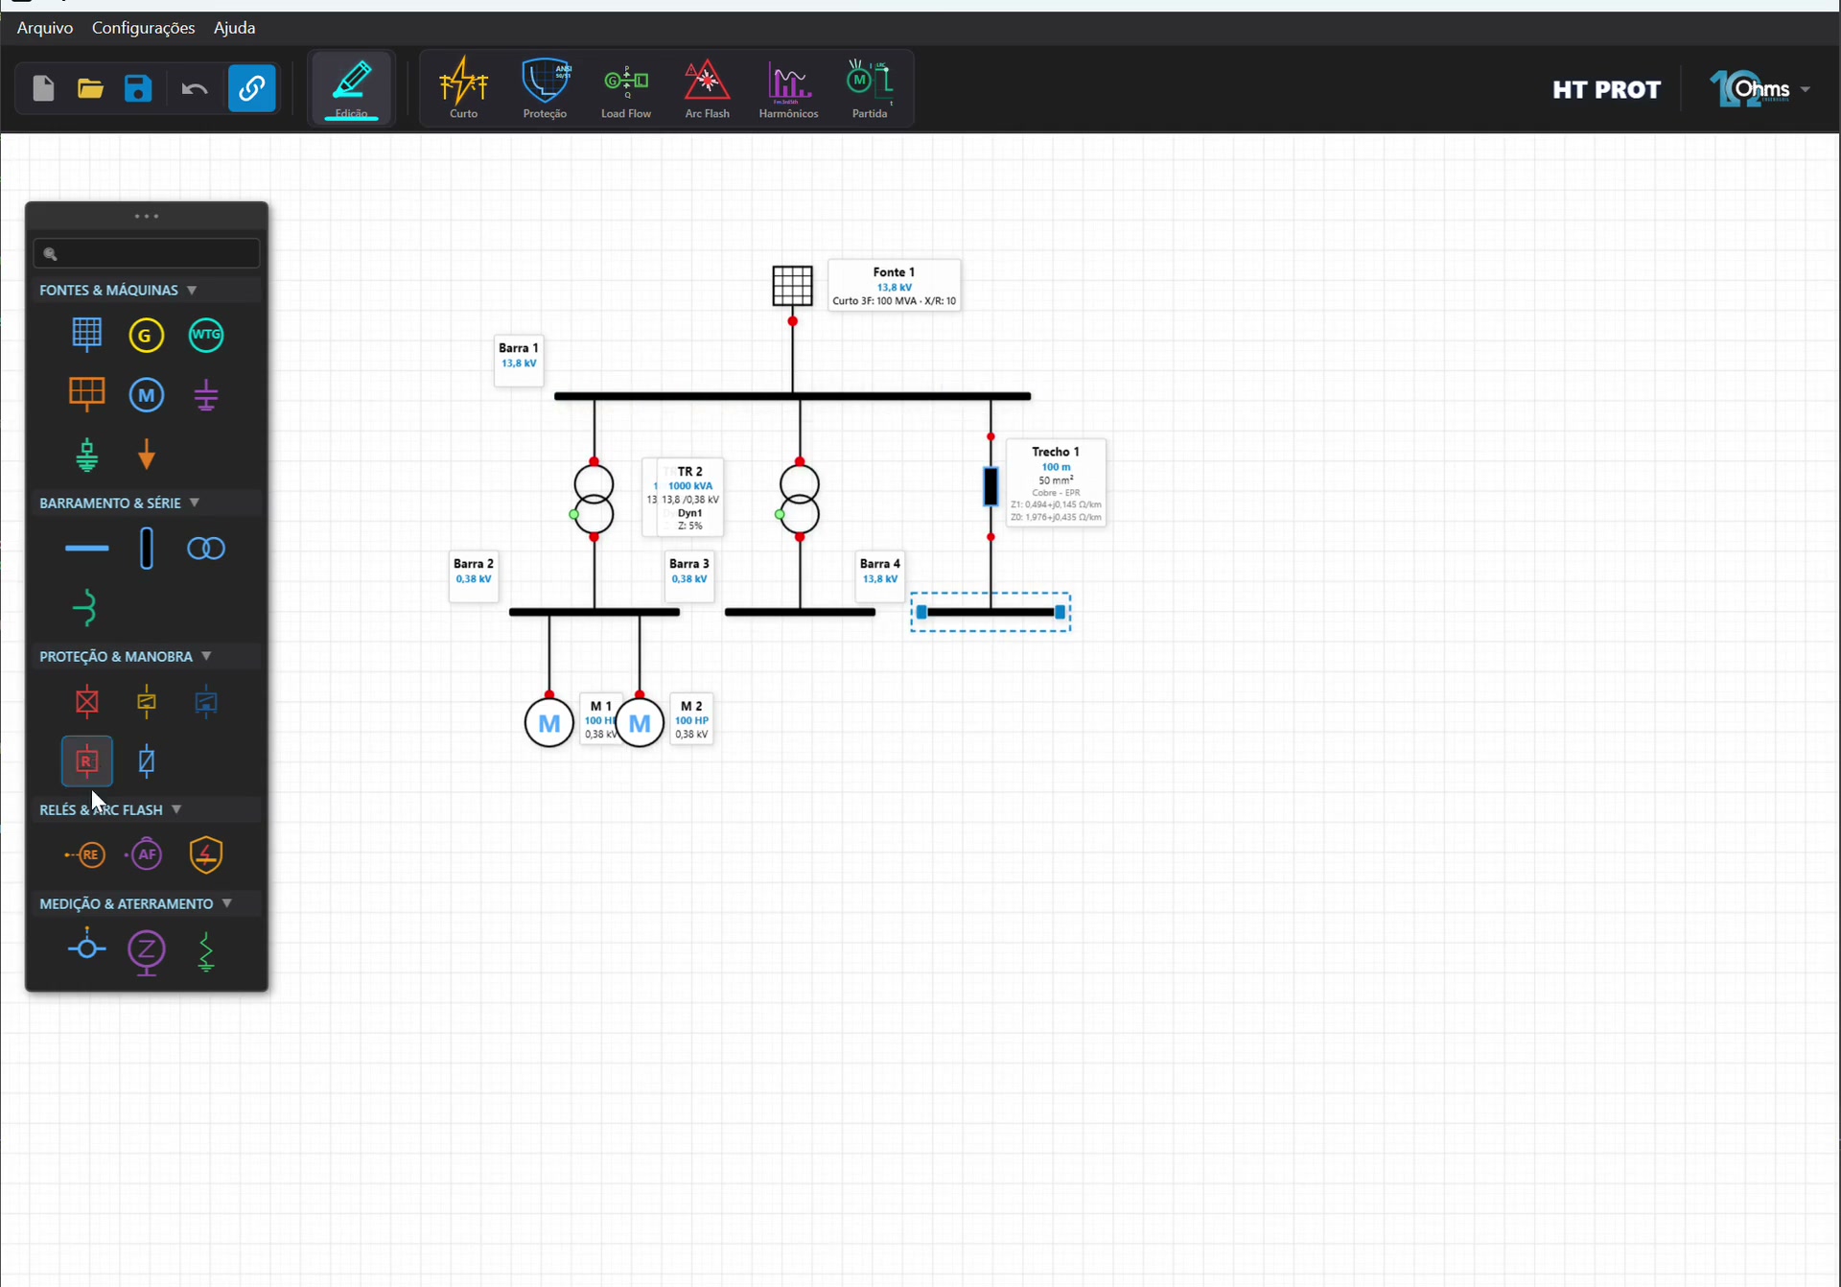Select the green grounding resistor component
Image resolution: width=1841 pixels, height=1287 pixels.
[x=206, y=951]
